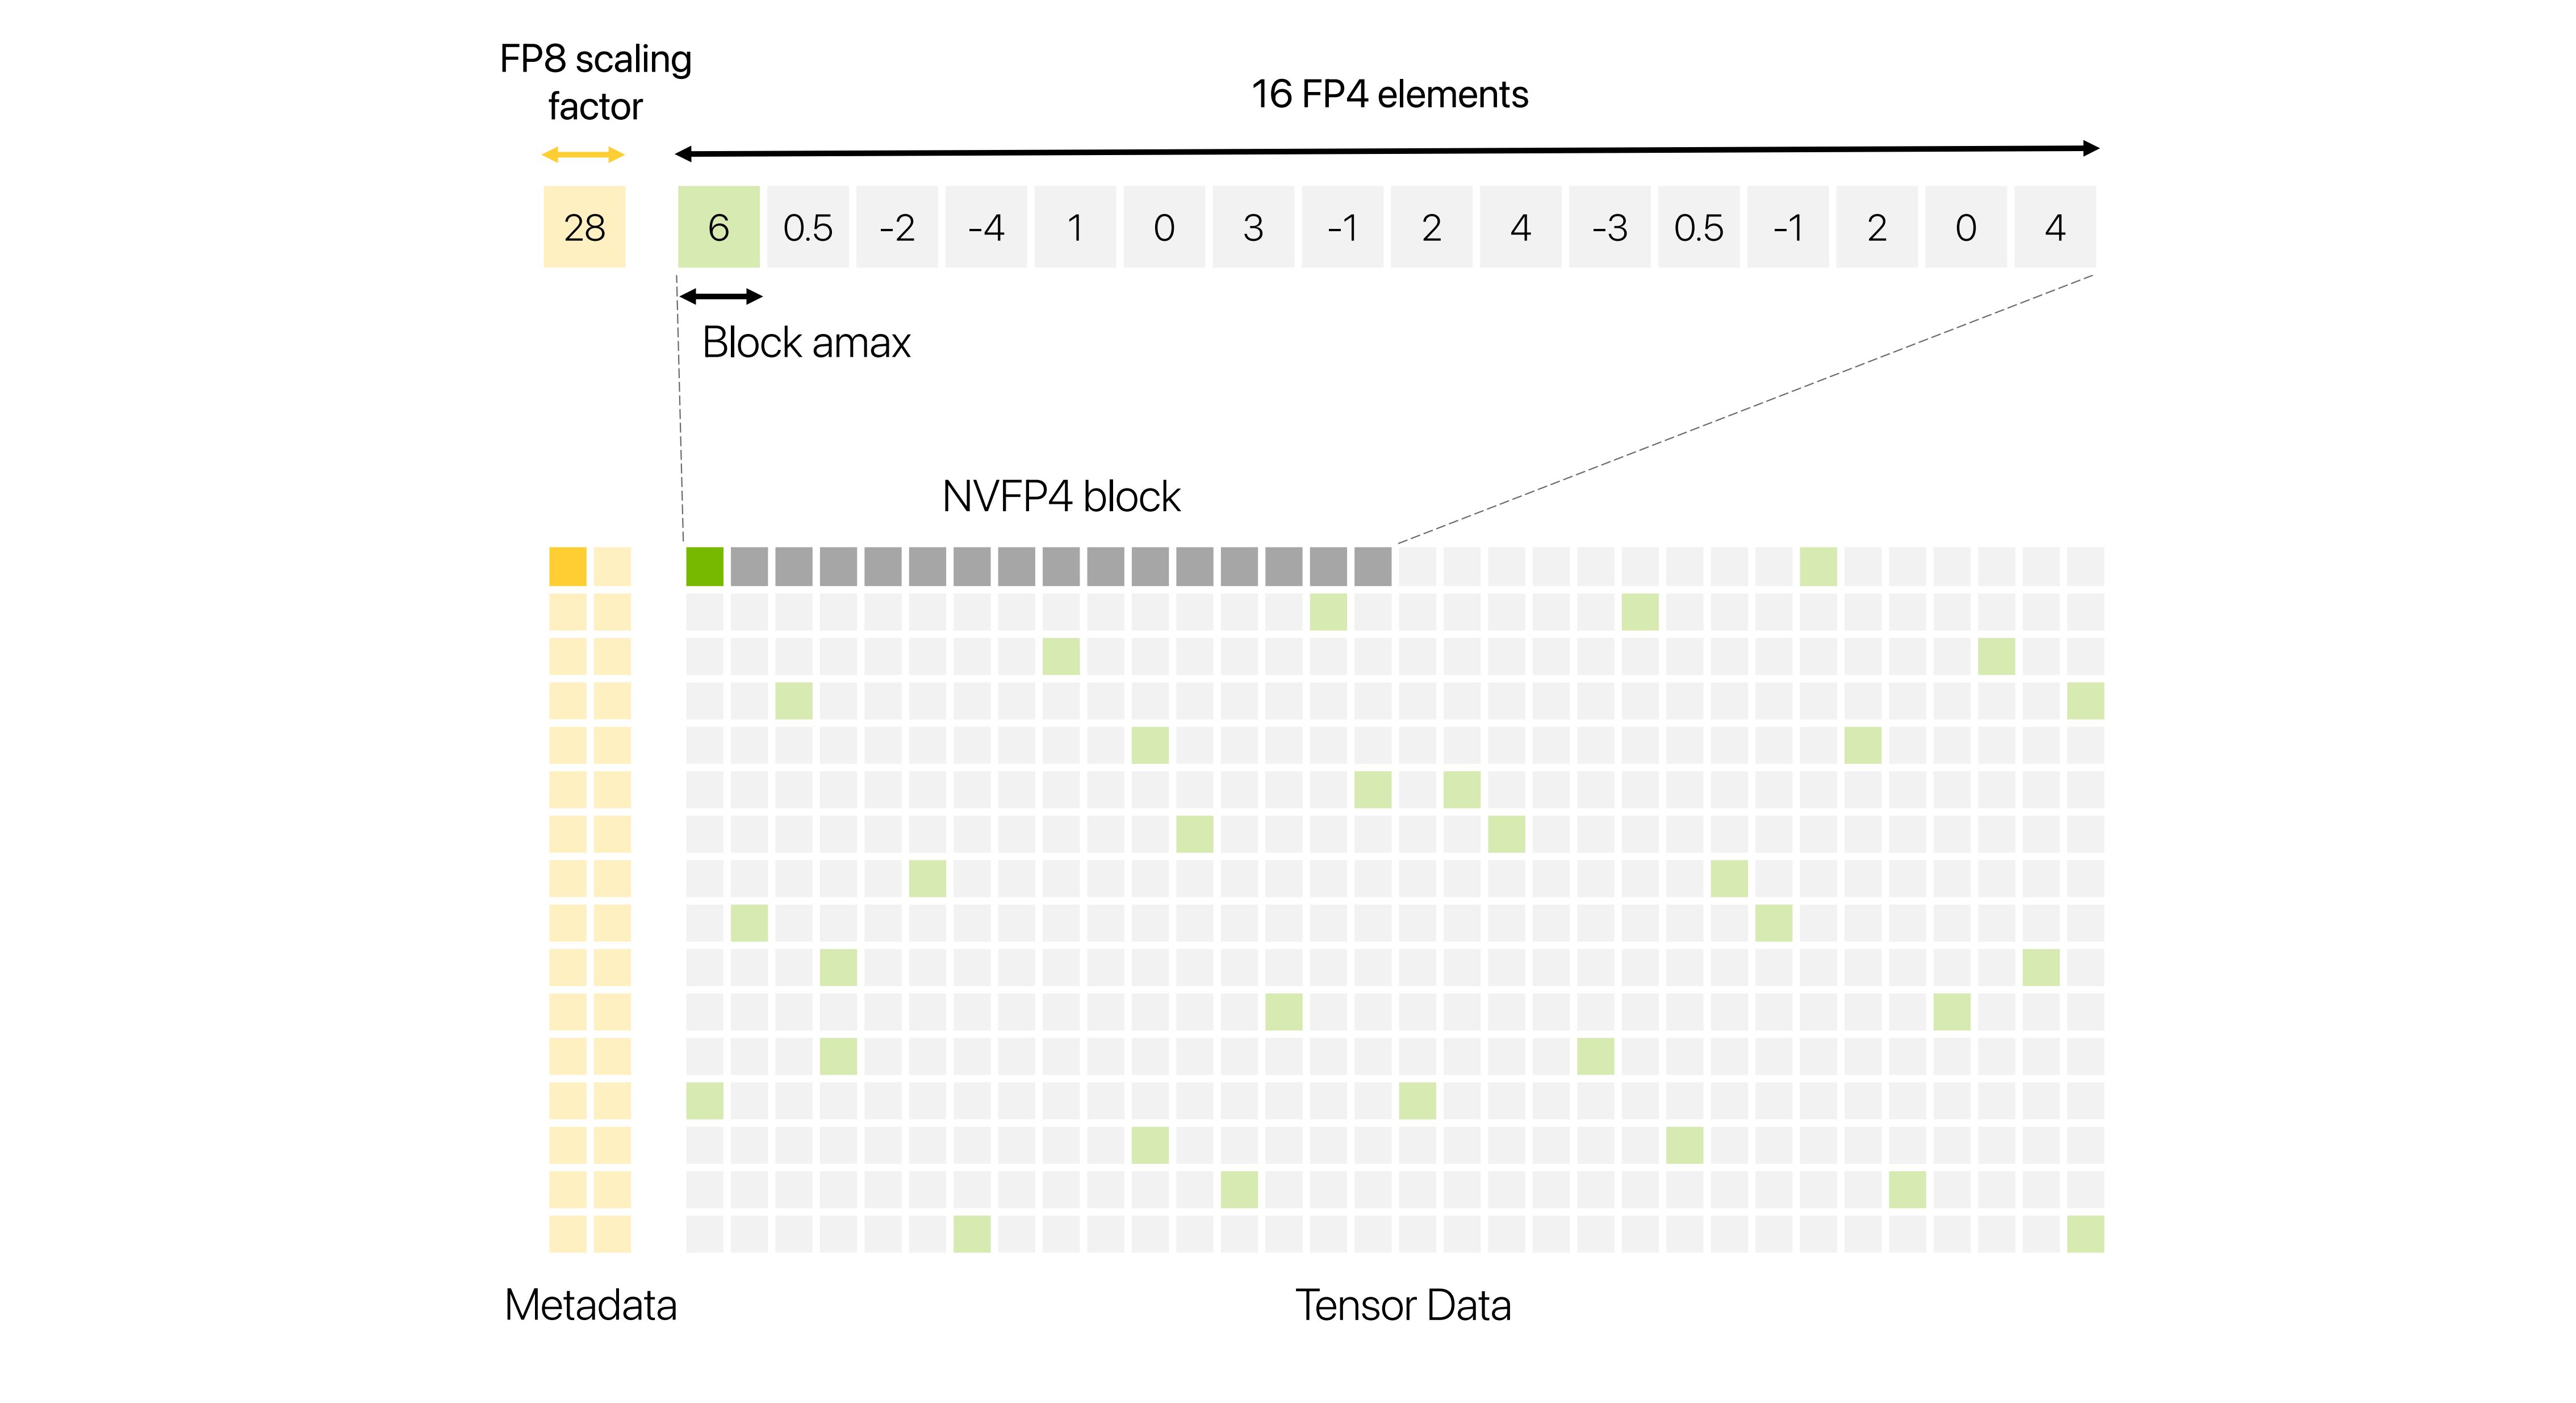Viewport: 2576px width, 1403px height.
Task: Pick the FP4 cell with value 3
Action: click(x=1253, y=227)
